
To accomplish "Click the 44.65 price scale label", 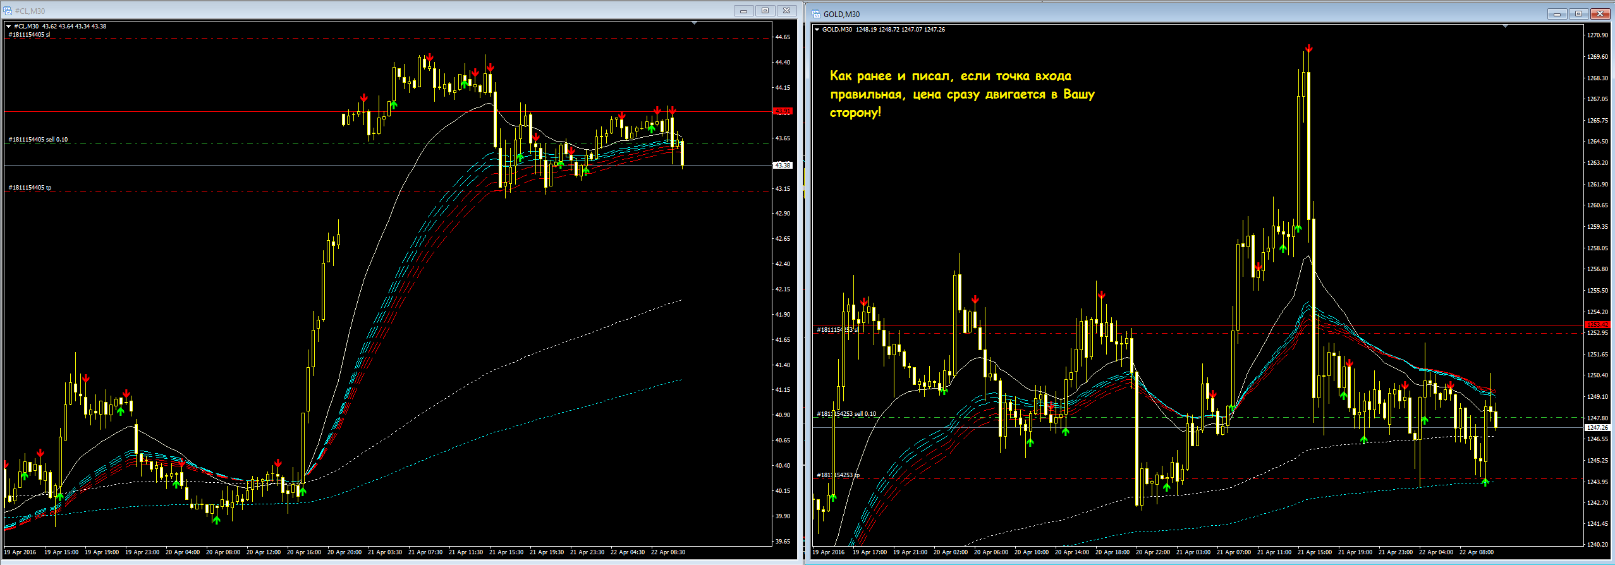I will pyautogui.click(x=783, y=37).
